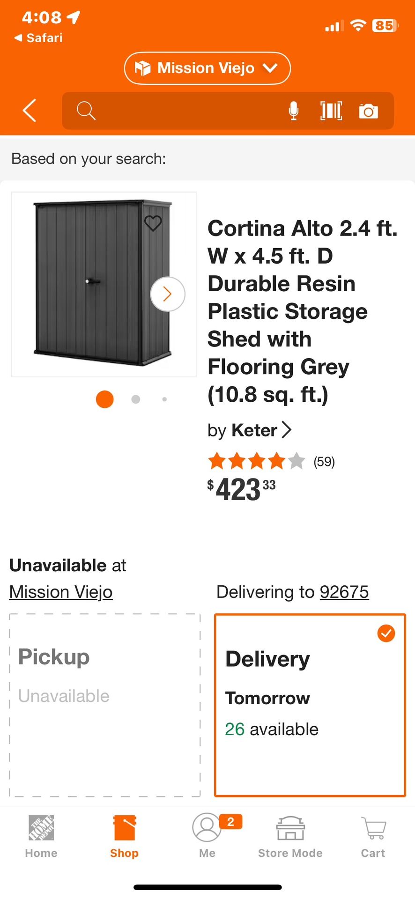
Task: Change delivery zip code 92675
Action: (x=344, y=591)
